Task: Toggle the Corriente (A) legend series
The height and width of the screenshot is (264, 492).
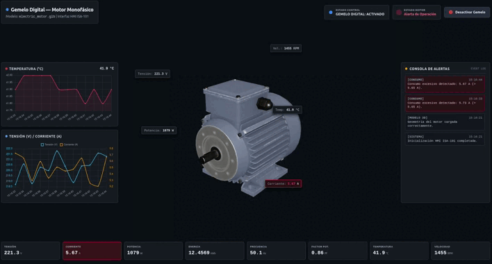Action: point(69,145)
